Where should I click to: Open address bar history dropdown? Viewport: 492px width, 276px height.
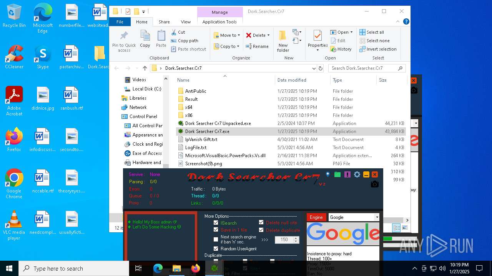point(314,68)
